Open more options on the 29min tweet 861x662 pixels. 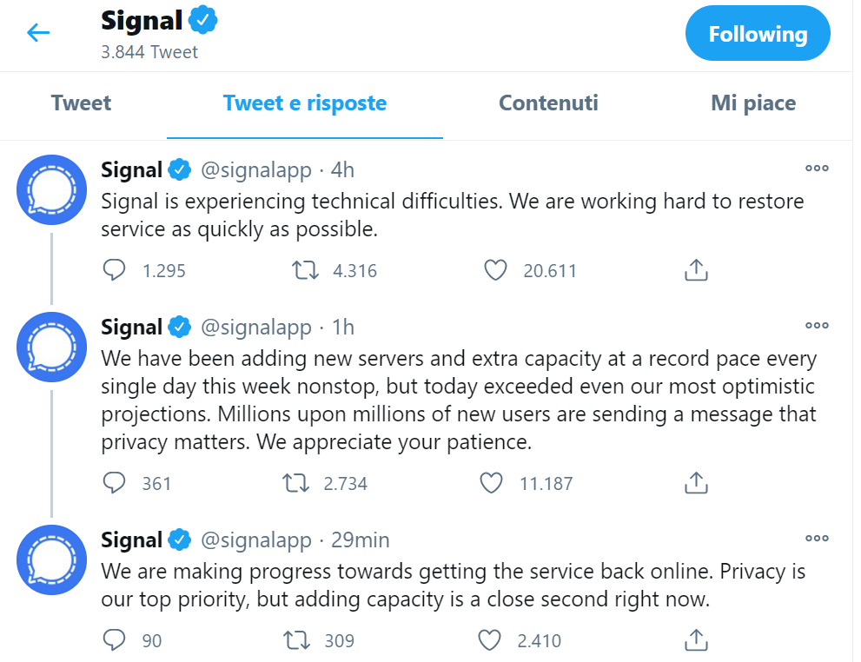click(817, 539)
